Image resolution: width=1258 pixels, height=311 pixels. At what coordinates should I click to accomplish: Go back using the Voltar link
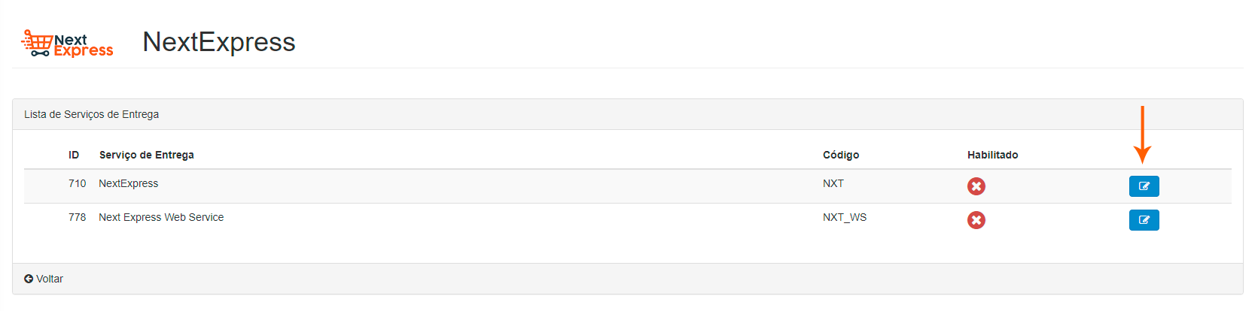(x=50, y=279)
